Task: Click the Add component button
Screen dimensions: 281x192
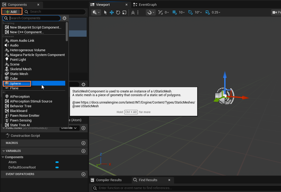Action: pos(12,12)
